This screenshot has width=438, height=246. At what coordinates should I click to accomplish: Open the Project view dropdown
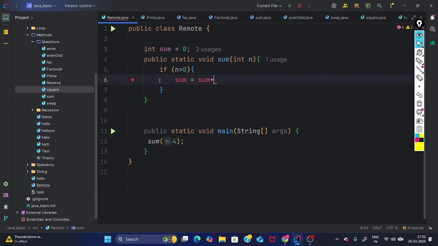[x=24, y=17]
